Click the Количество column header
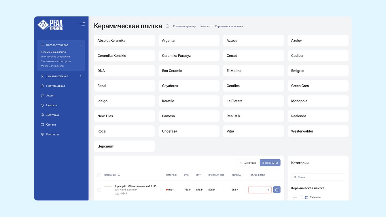 pos(258,175)
